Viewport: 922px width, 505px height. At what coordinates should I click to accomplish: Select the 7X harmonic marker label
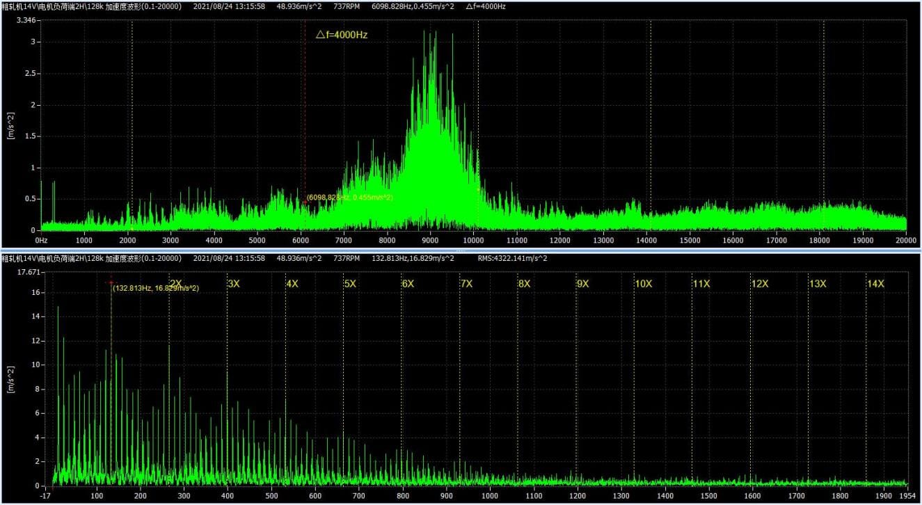466,283
